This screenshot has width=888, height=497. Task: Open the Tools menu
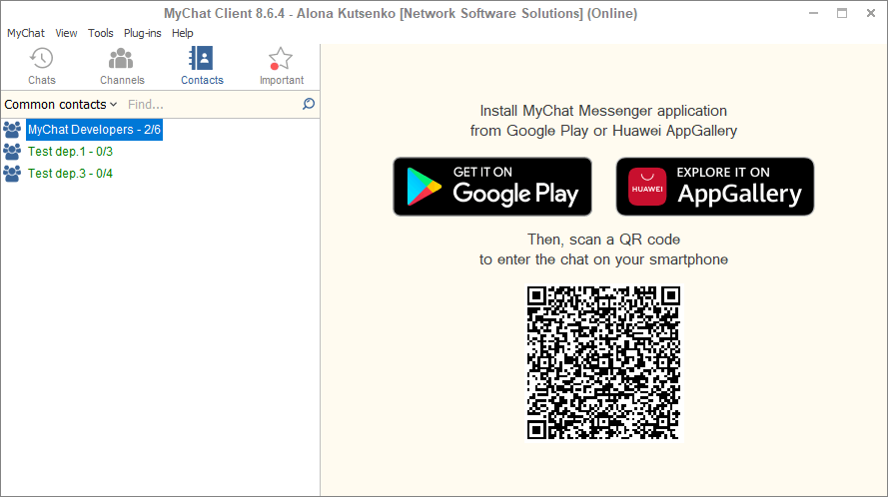tap(100, 33)
